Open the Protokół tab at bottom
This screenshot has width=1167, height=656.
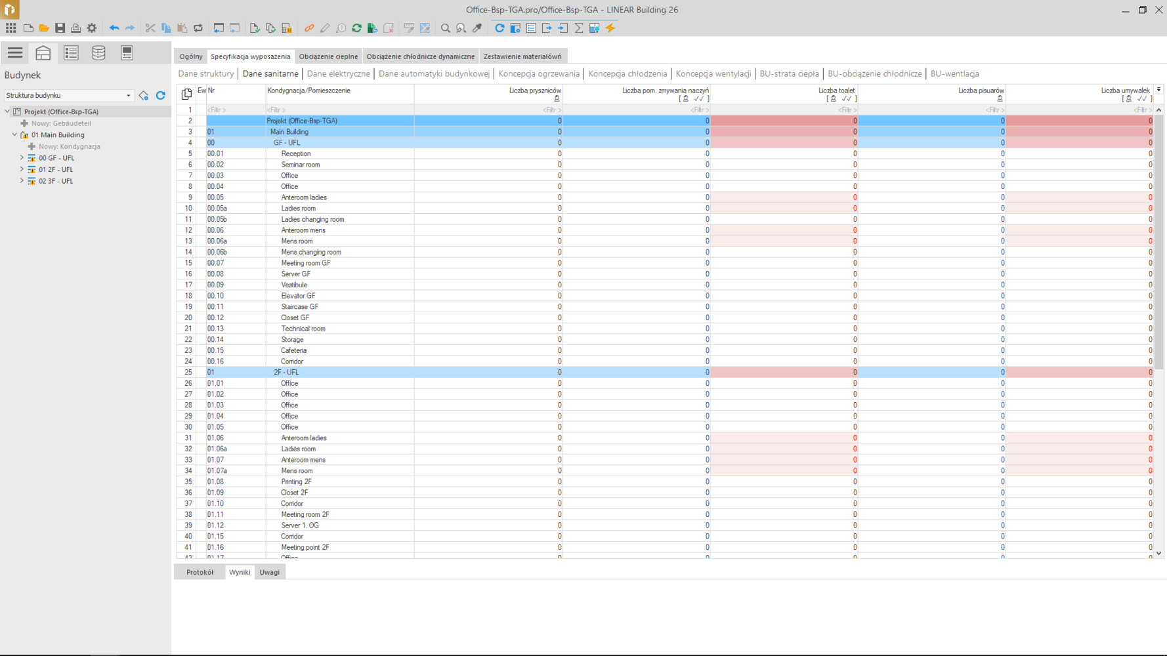(200, 572)
